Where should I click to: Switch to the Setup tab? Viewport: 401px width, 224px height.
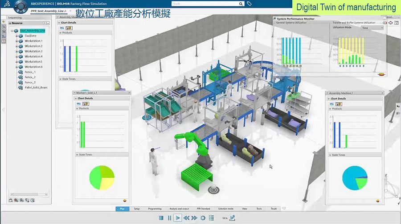137,208
